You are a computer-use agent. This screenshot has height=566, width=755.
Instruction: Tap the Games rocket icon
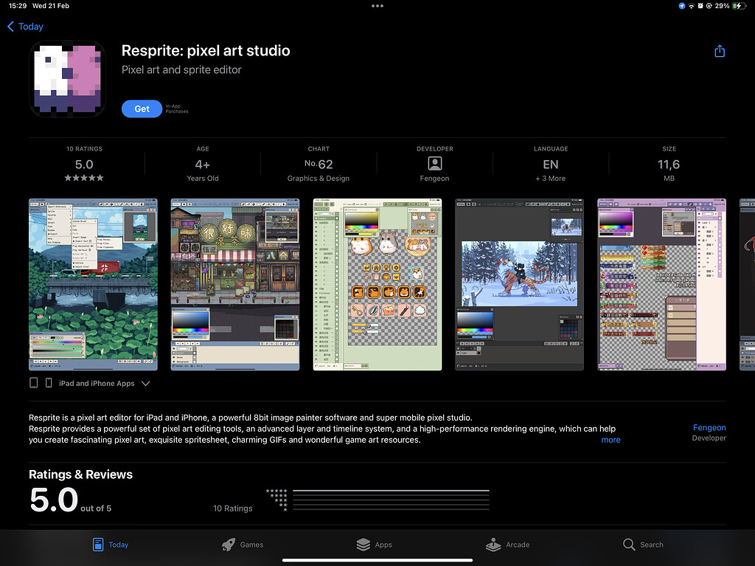click(229, 545)
